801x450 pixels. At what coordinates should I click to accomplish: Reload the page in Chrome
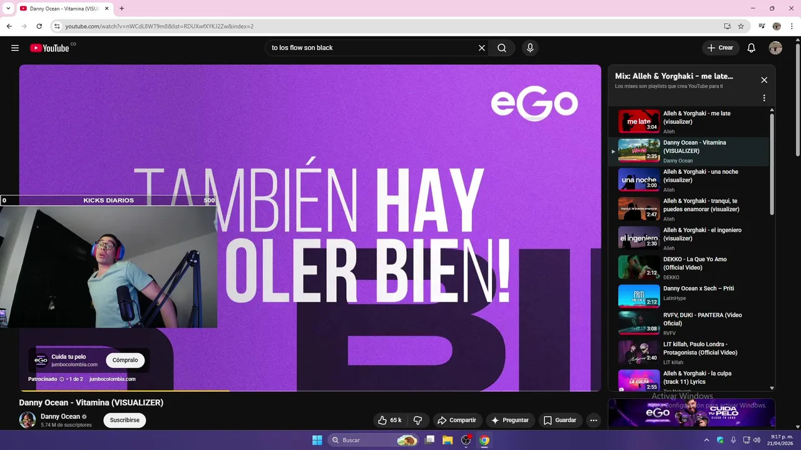coord(39,26)
